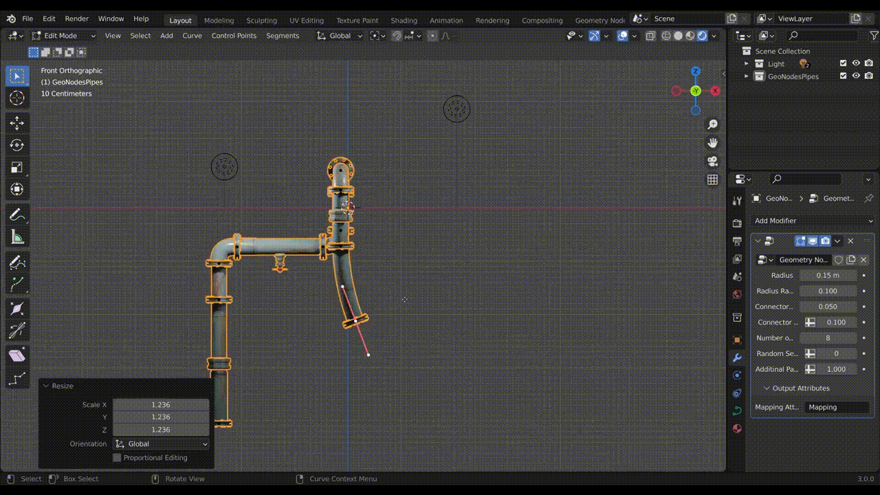
Task: Adjust the Radius value slider
Action: (828, 275)
